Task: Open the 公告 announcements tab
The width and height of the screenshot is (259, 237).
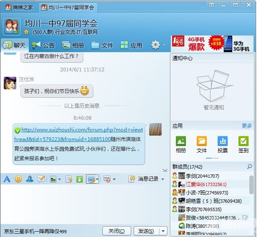Action: coord(43,45)
